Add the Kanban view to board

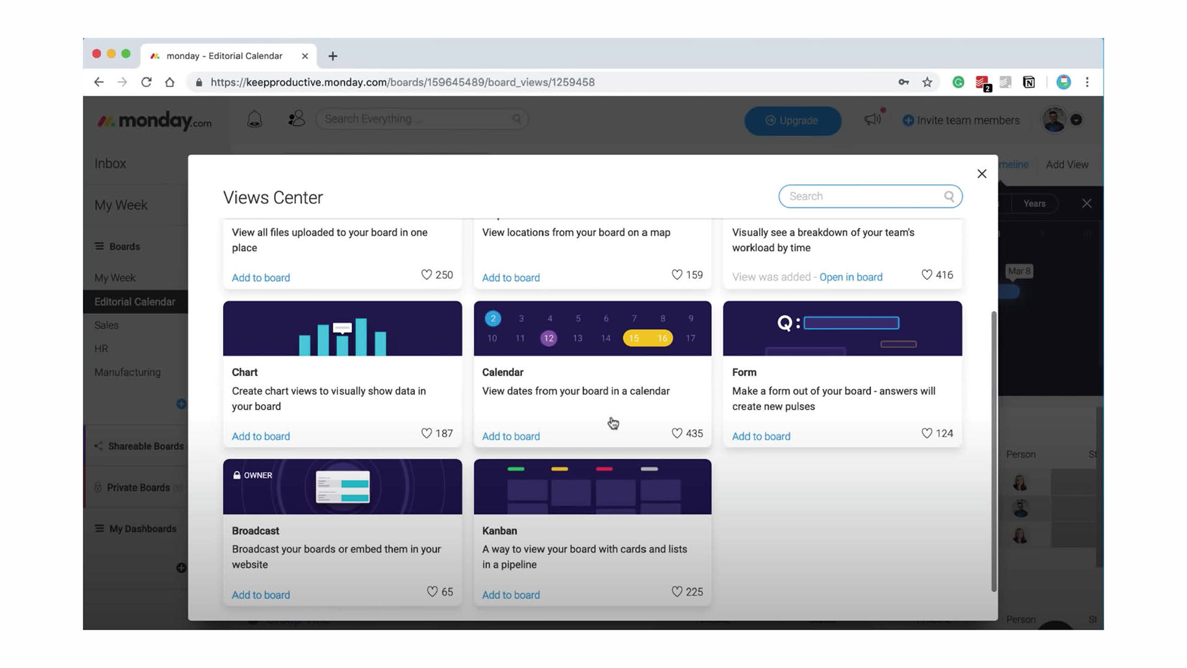pyautogui.click(x=511, y=594)
